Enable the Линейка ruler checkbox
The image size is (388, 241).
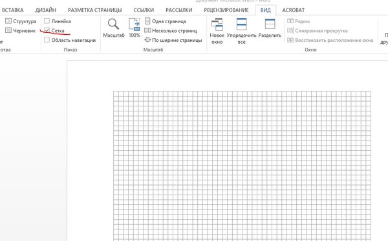pos(47,21)
